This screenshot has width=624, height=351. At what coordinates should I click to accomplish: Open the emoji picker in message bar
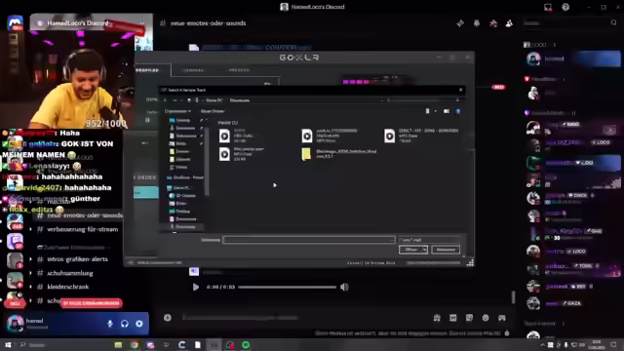pyautogui.click(x=486, y=318)
